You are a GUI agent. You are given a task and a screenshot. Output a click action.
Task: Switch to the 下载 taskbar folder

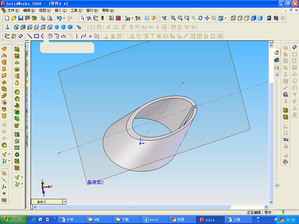click(127, 220)
